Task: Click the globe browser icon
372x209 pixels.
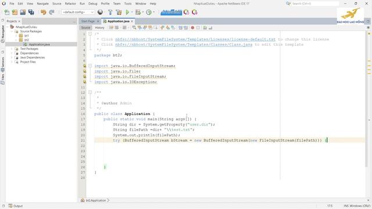Action: click(x=100, y=12)
